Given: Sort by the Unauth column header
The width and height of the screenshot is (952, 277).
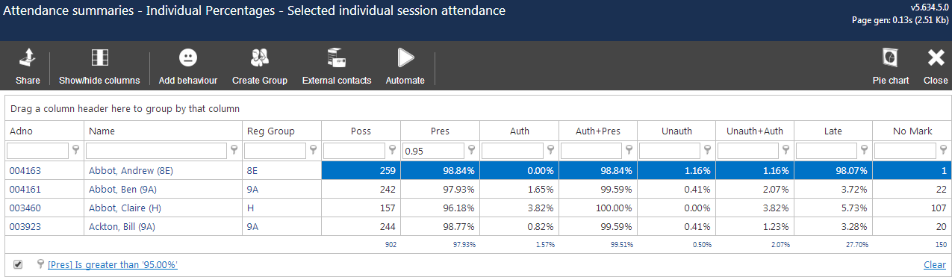Looking at the screenshot, I should tap(676, 131).
